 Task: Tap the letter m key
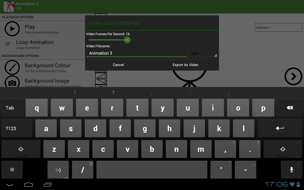click(x=201, y=149)
